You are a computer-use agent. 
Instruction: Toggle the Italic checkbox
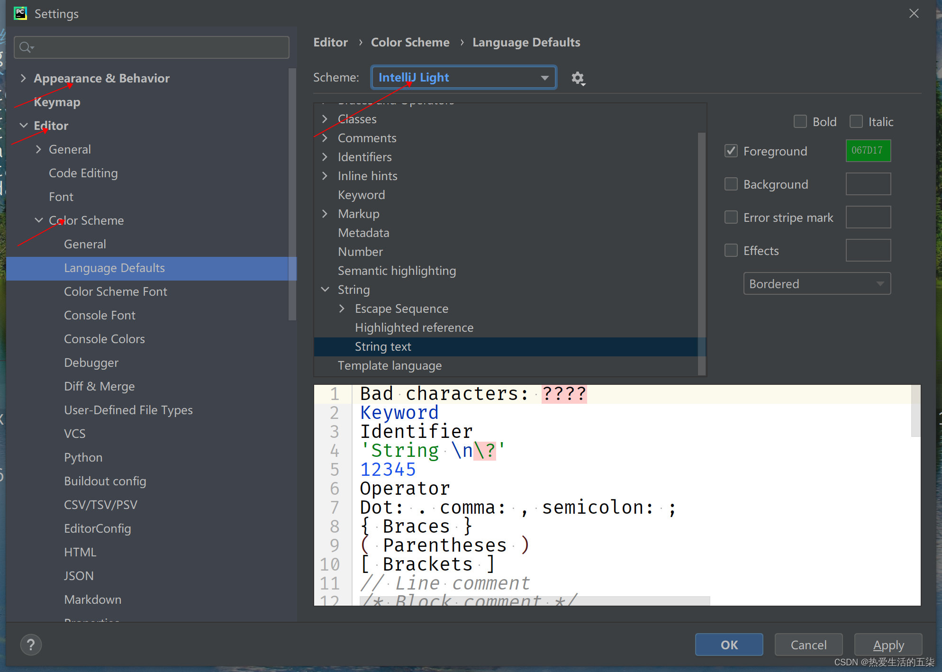(x=856, y=122)
